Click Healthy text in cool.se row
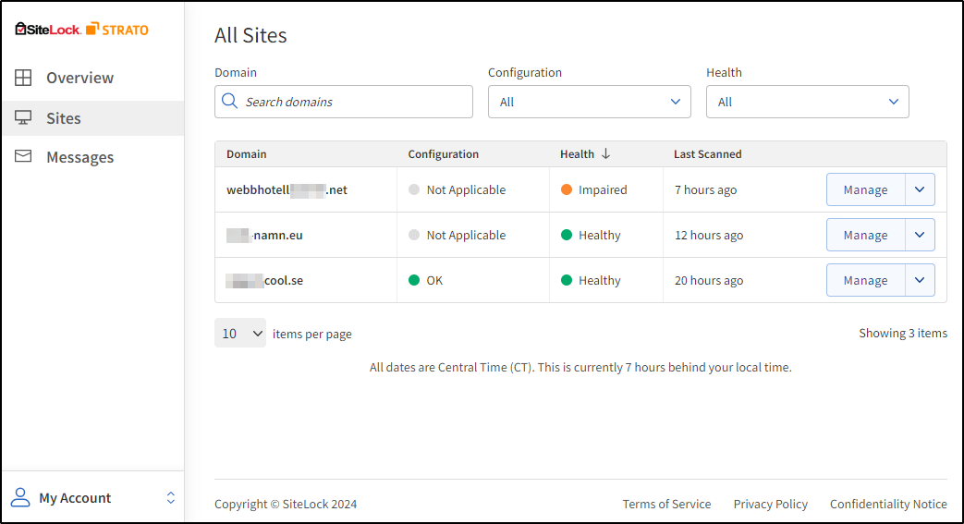The image size is (964, 524). coord(600,280)
